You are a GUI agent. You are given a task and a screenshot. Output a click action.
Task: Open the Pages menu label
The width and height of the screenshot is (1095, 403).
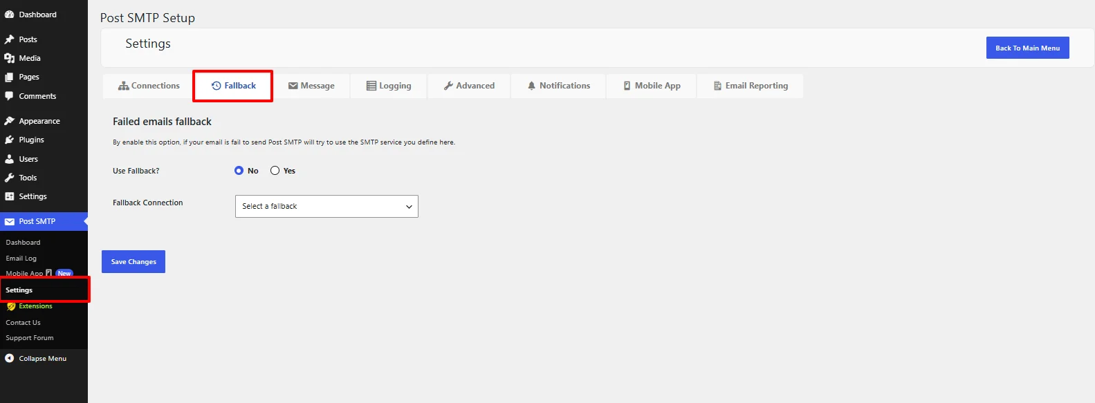point(29,77)
